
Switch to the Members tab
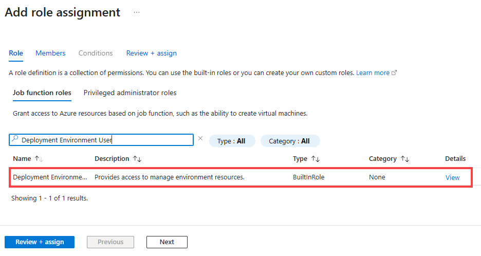point(50,53)
